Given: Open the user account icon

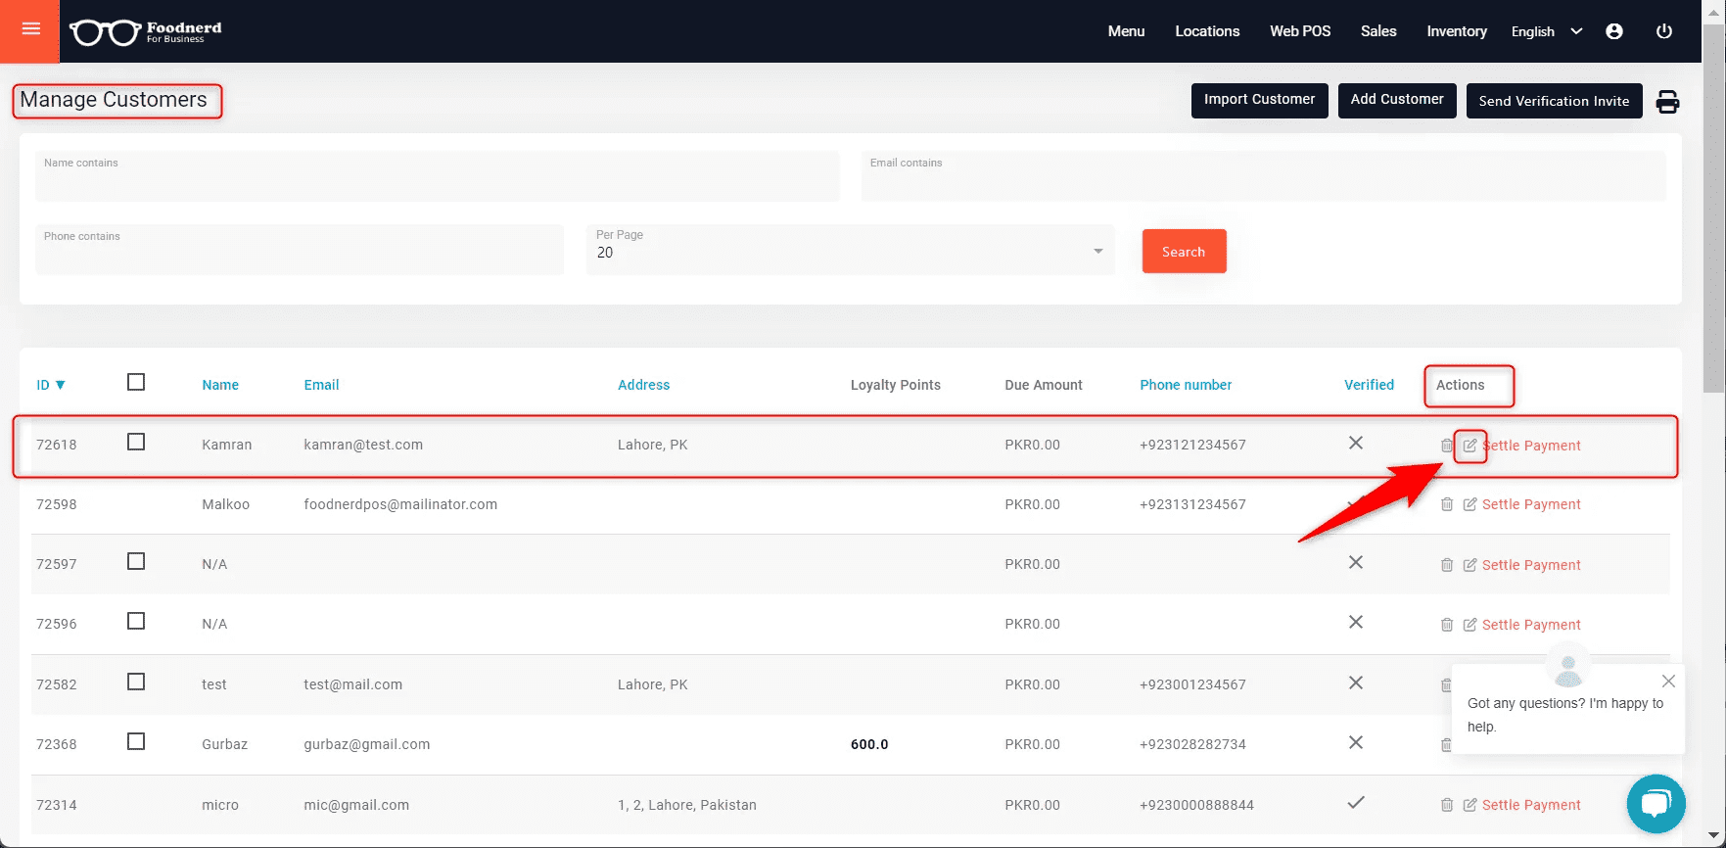Looking at the screenshot, I should [1614, 31].
